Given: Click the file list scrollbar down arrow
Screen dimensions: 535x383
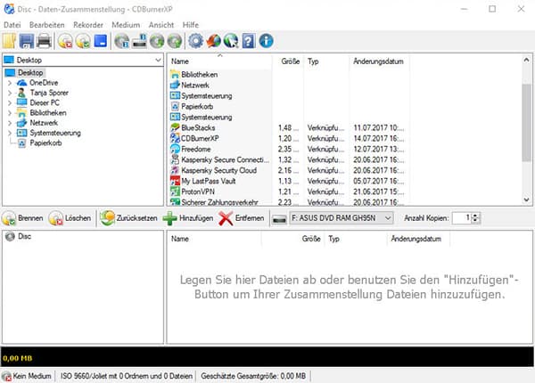Looking at the screenshot, I should [526, 200].
